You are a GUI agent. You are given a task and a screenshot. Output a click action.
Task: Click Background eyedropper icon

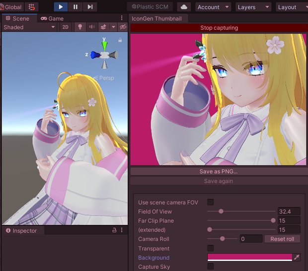click(x=297, y=257)
